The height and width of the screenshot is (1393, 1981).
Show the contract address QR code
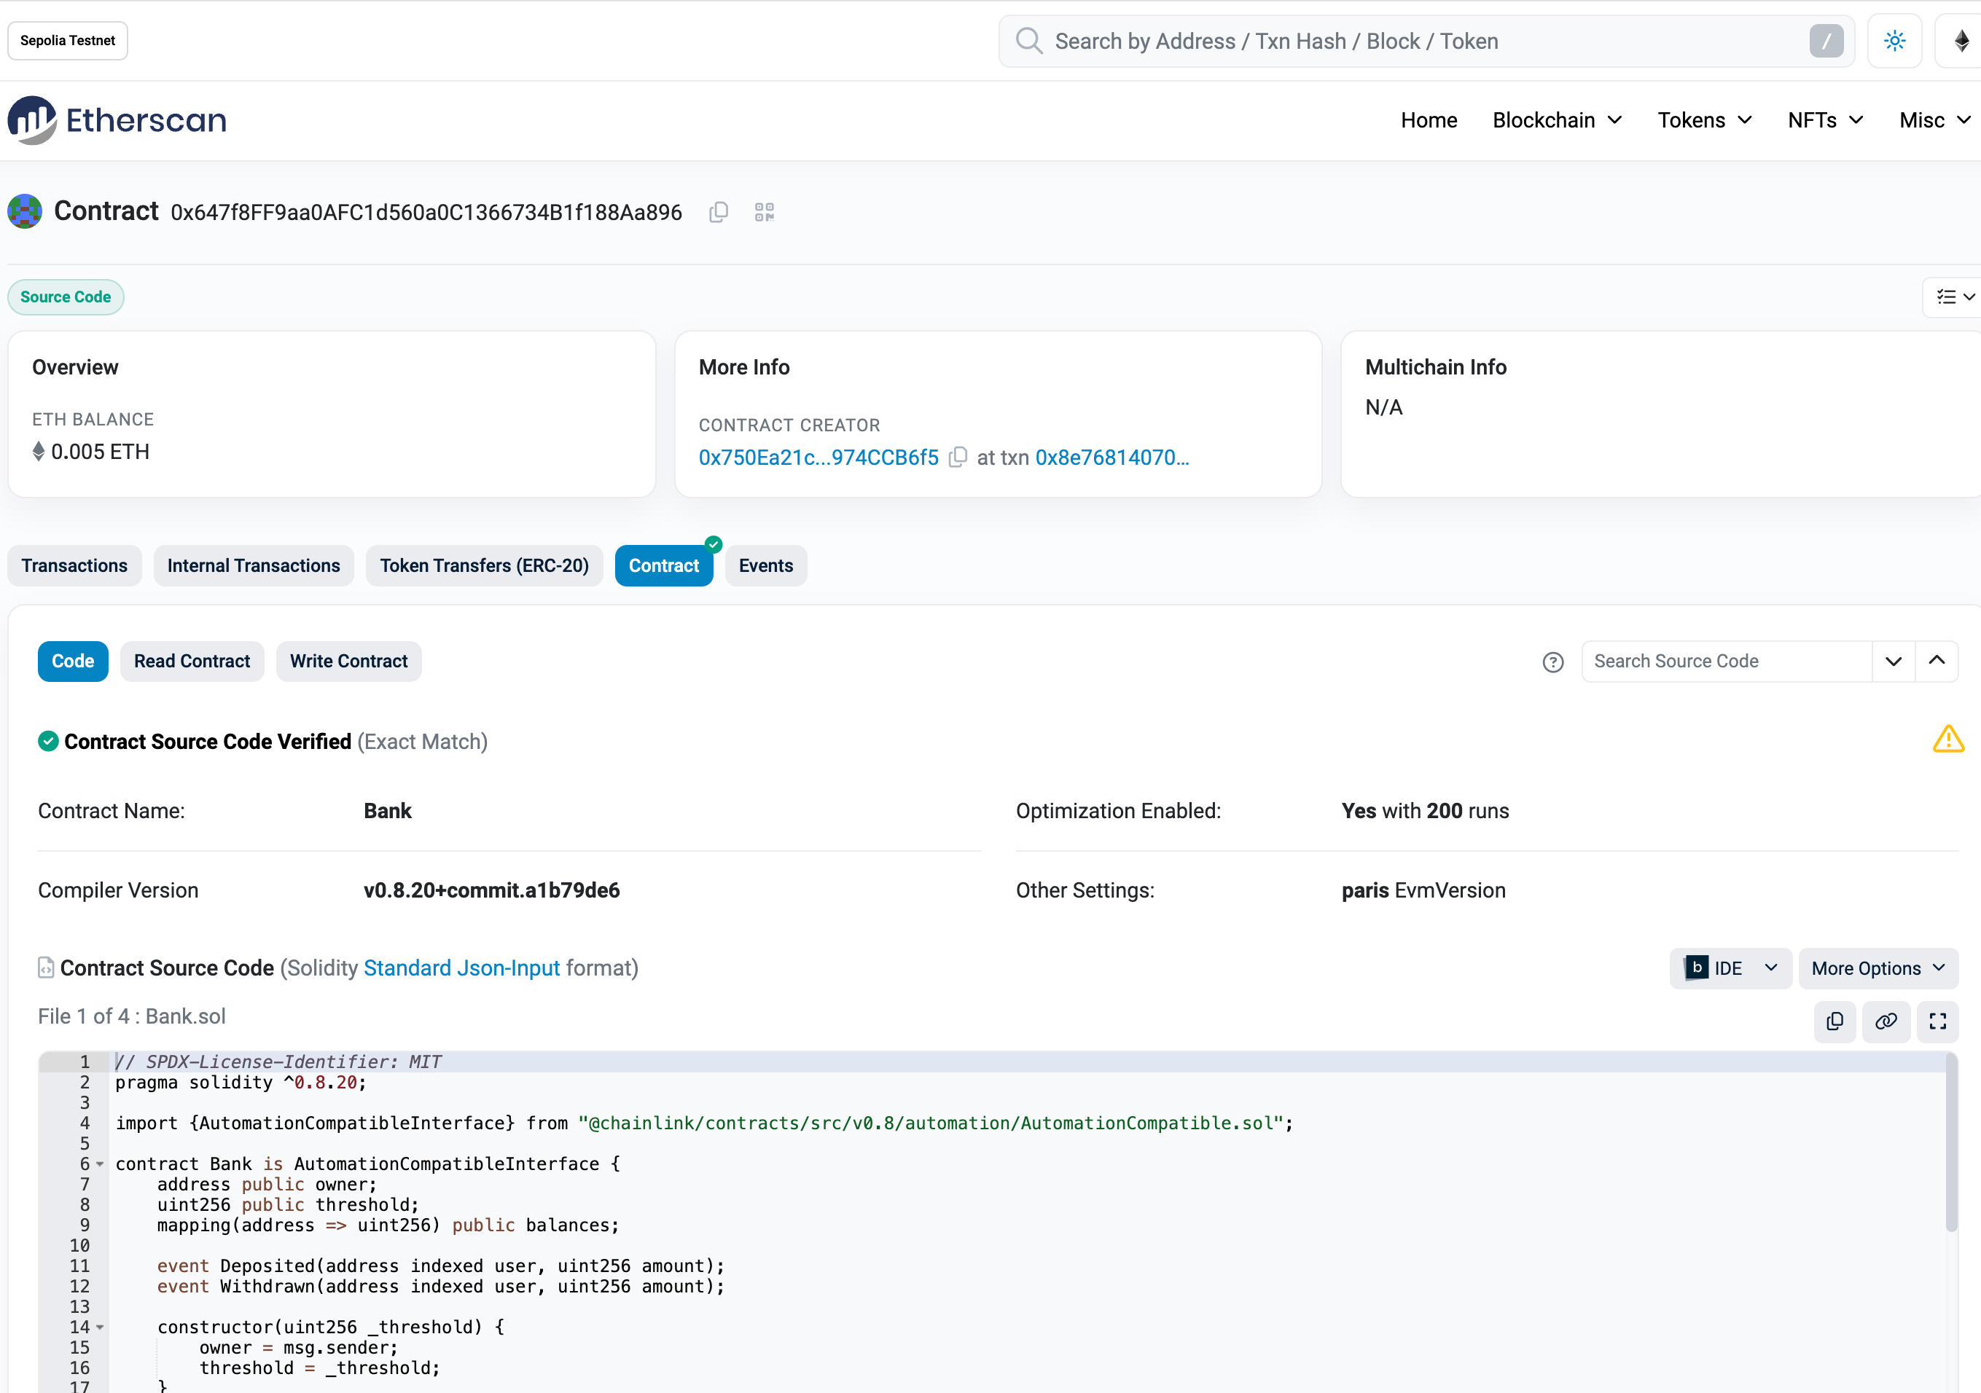(x=765, y=212)
